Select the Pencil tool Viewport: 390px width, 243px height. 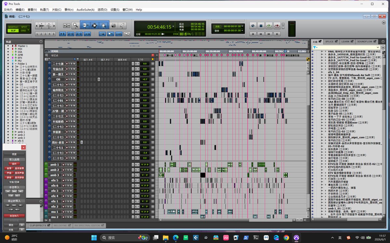(x=122, y=25)
